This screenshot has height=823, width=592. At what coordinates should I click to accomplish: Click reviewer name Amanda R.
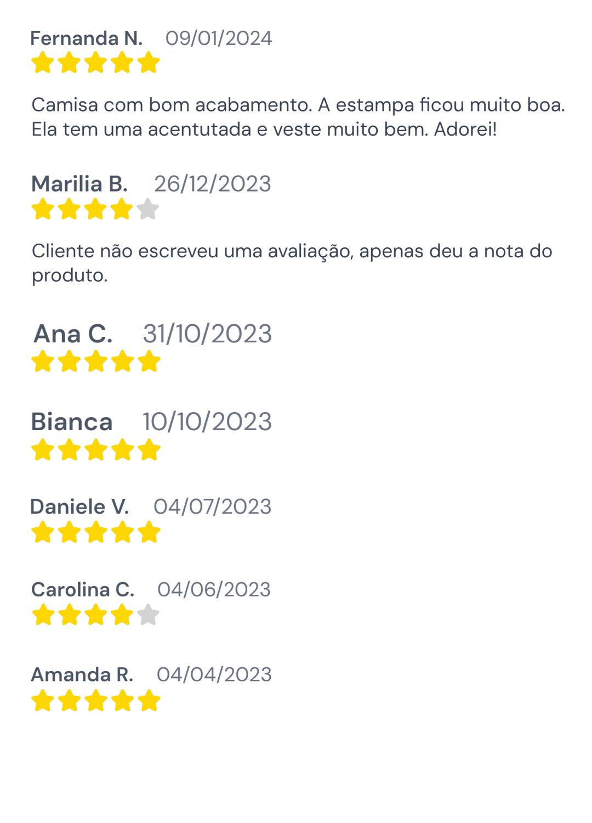82,674
